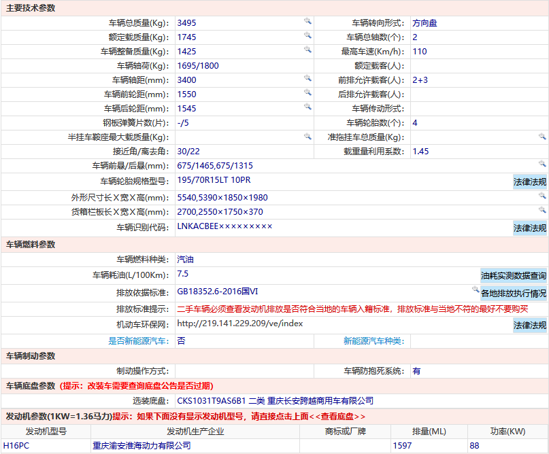This screenshot has height=454, width=549.
Task: Open chassis link CKS1031T9AS6B1
Action: pyautogui.click(x=212, y=400)
